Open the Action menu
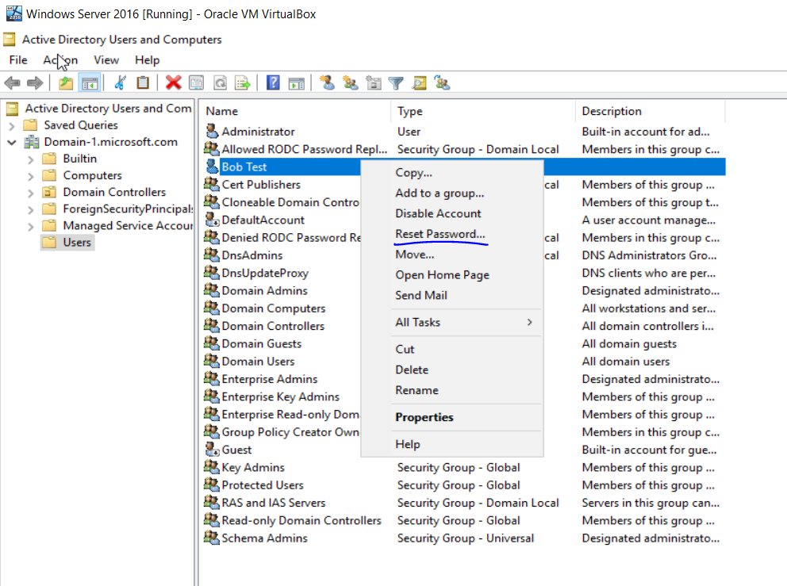The width and height of the screenshot is (787, 586). click(x=60, y=59)
